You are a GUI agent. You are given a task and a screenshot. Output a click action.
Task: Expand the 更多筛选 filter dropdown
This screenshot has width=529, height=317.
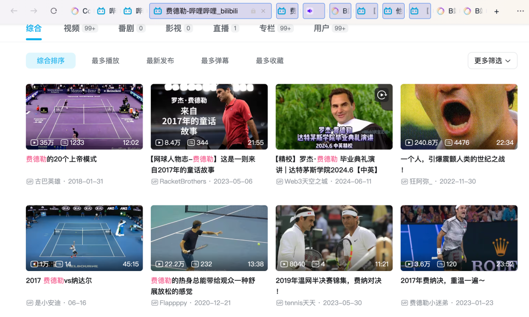pyautogui.click(x=492, y=61)
